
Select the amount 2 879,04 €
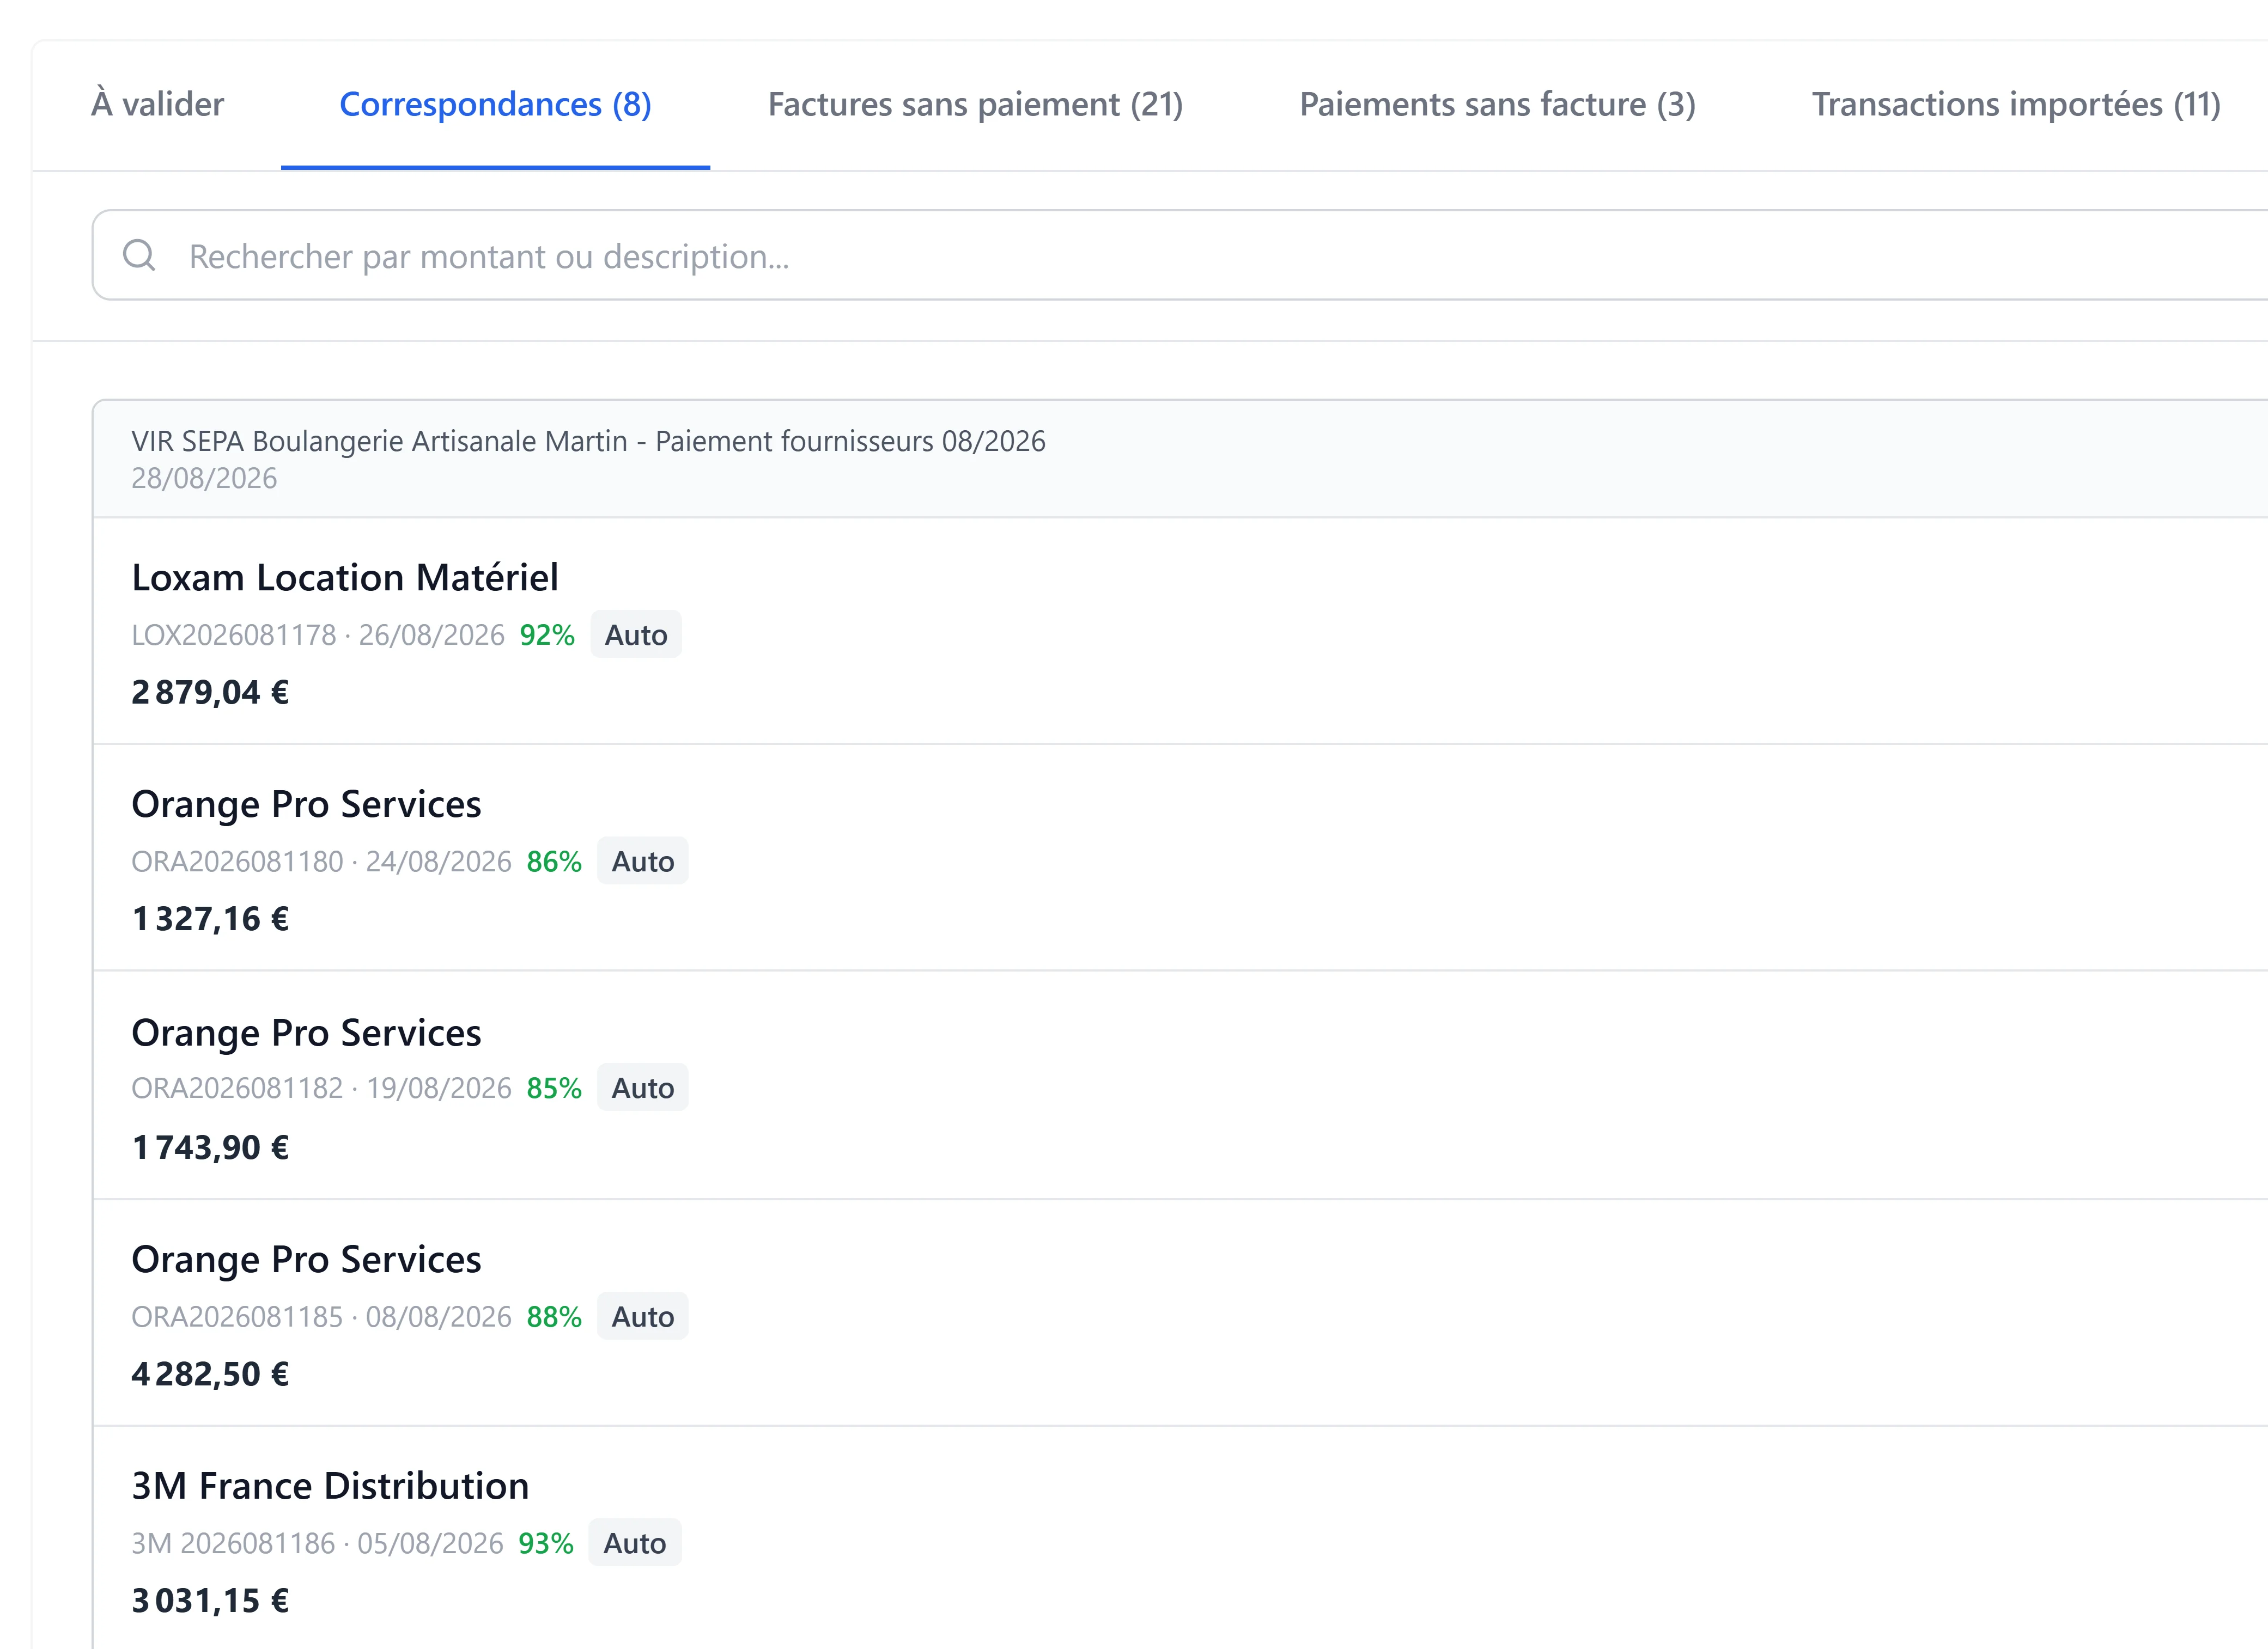210,693
